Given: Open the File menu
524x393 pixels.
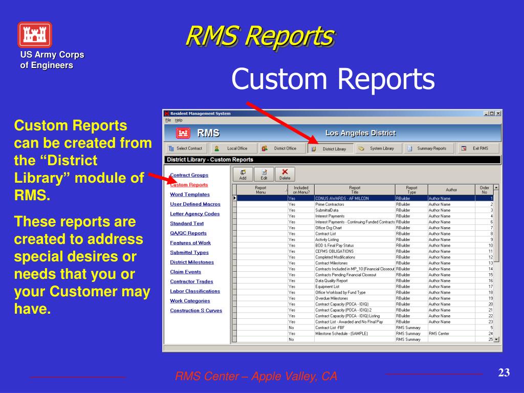Looking at the screenshot, I should pos(168,120).
